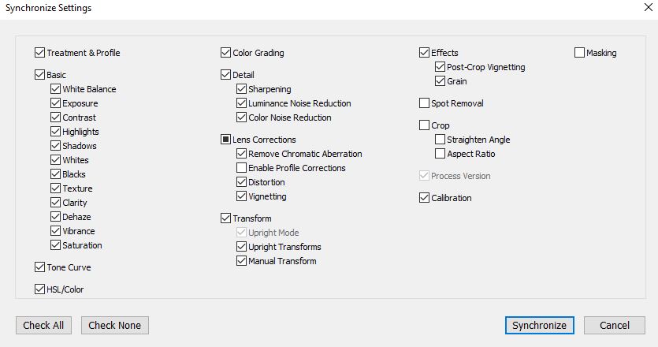Click the Check All button
The width and height of the screenshot is (658, 347).
coord(43,325)
